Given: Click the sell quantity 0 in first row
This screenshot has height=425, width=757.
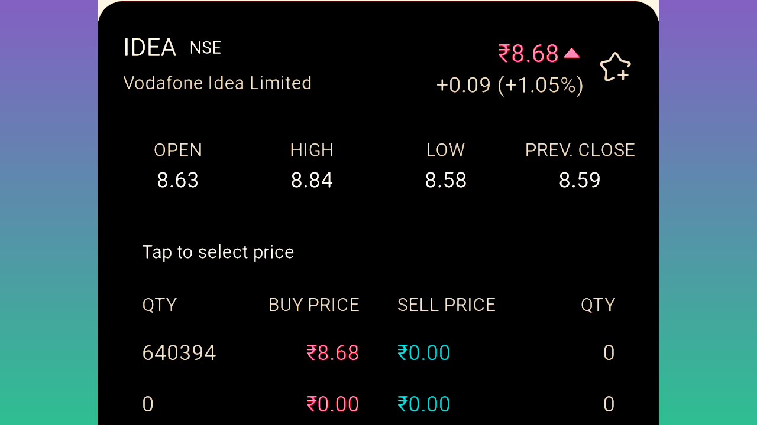Looking at the screenshot, I should click(x=609, y=353).
